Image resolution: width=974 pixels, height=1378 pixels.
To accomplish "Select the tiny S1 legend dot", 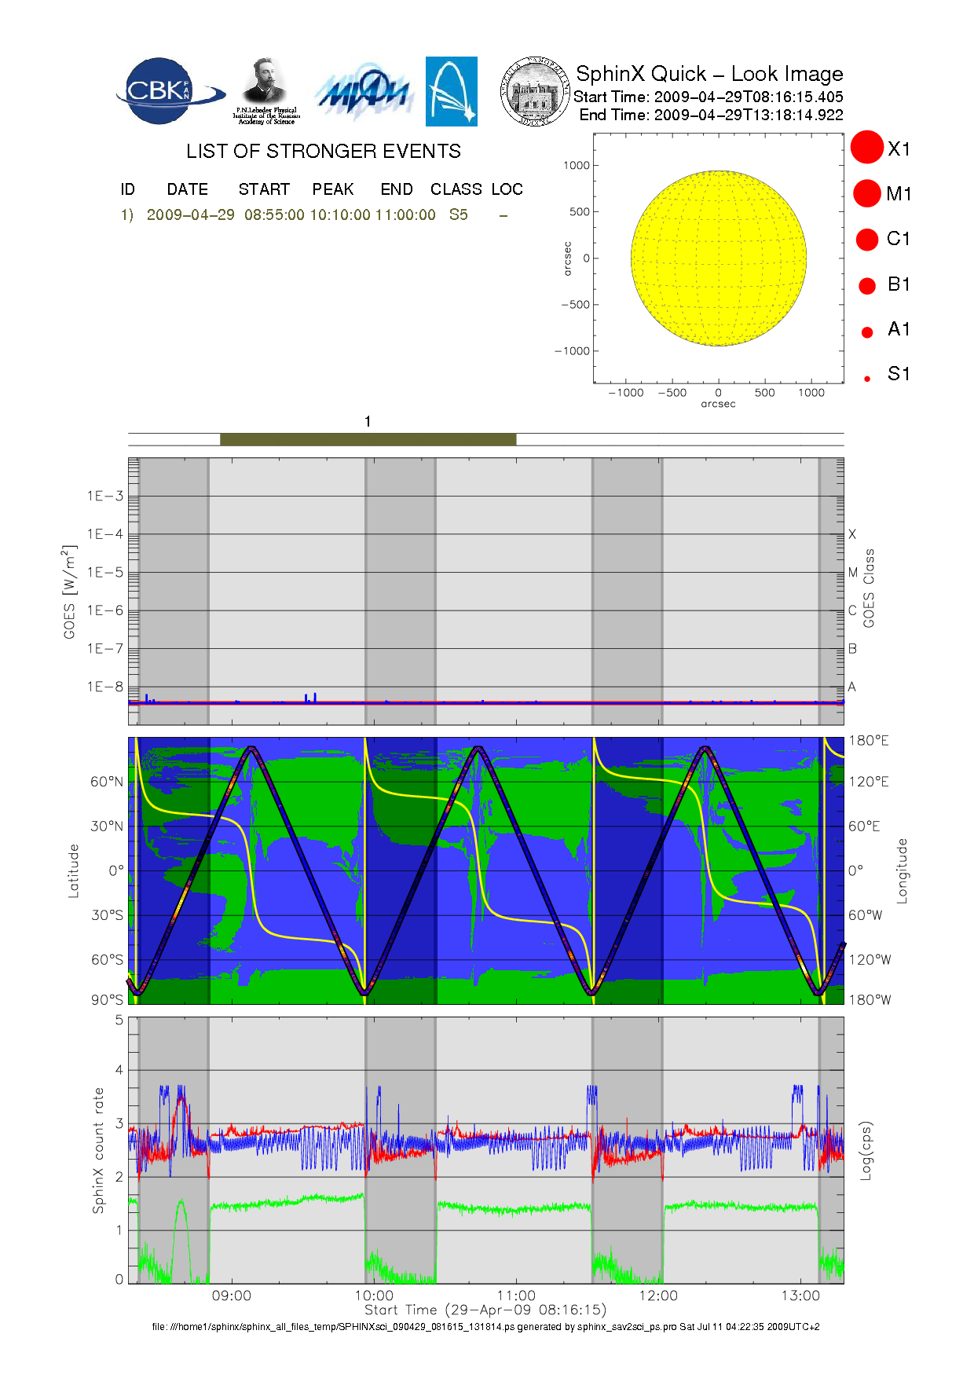I will pyautogui.click(x=867, y=379).
